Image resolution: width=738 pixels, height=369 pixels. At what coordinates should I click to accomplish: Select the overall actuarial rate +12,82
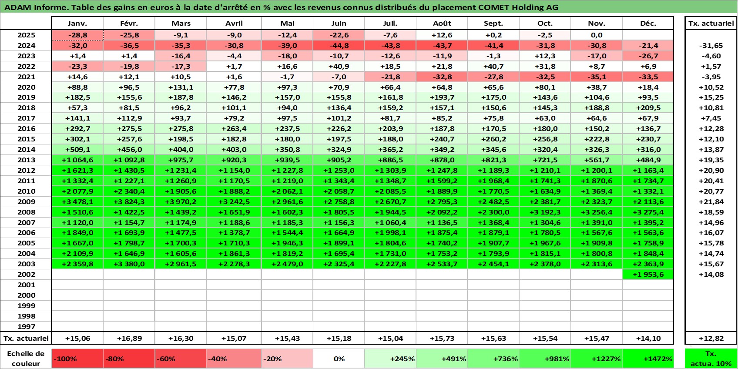pyautogui.click(x=711, y=338)
